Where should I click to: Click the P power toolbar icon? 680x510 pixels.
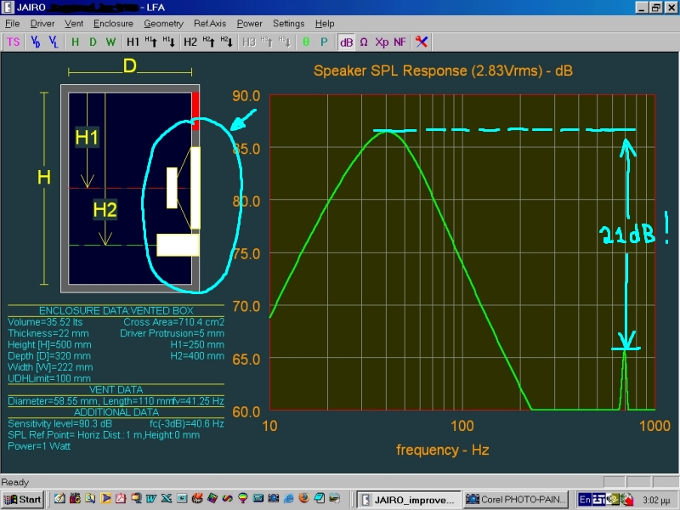click(324, 42)
